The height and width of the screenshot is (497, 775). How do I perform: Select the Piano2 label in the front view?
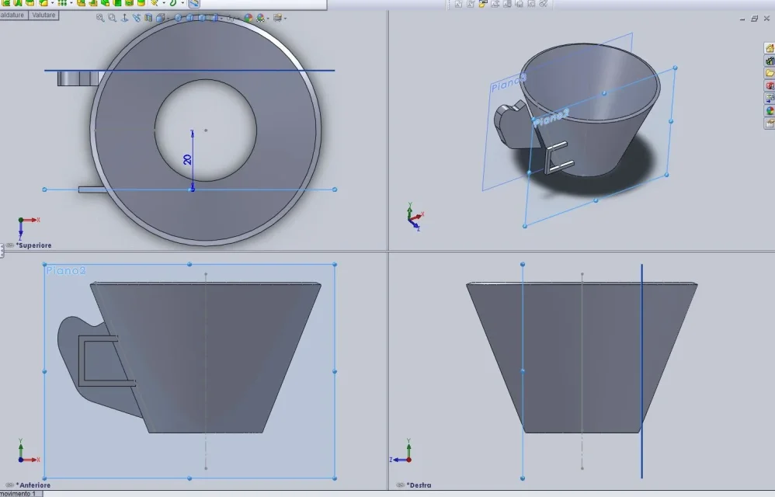click(66, 271)
